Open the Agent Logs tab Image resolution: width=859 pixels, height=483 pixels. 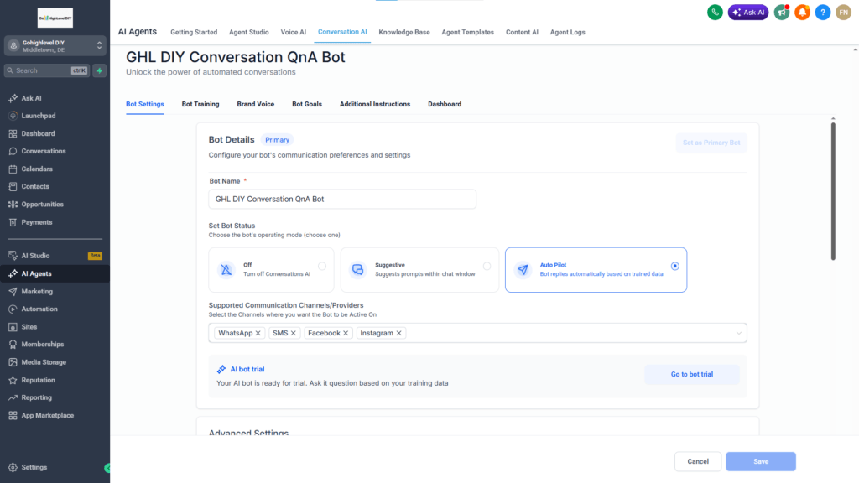point(568,33)
